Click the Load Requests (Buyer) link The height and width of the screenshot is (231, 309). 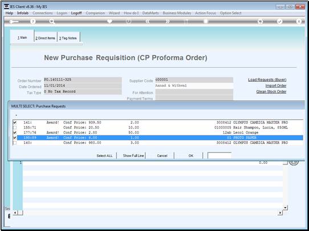tap(267, 80)
